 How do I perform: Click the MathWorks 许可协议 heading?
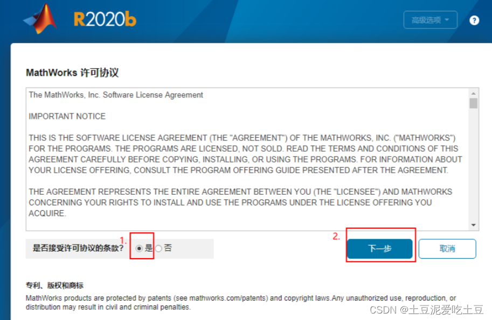pos(72,73)
